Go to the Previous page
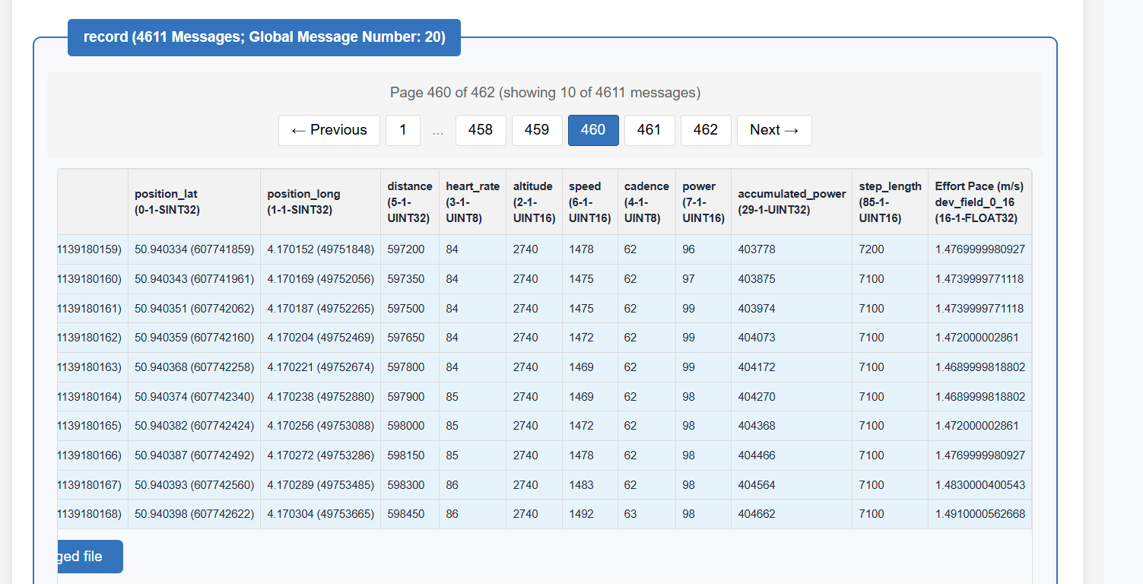Image resolution: width=1143 pixels, height=584 pixels. pyautogui.click(x=329, y=130)
